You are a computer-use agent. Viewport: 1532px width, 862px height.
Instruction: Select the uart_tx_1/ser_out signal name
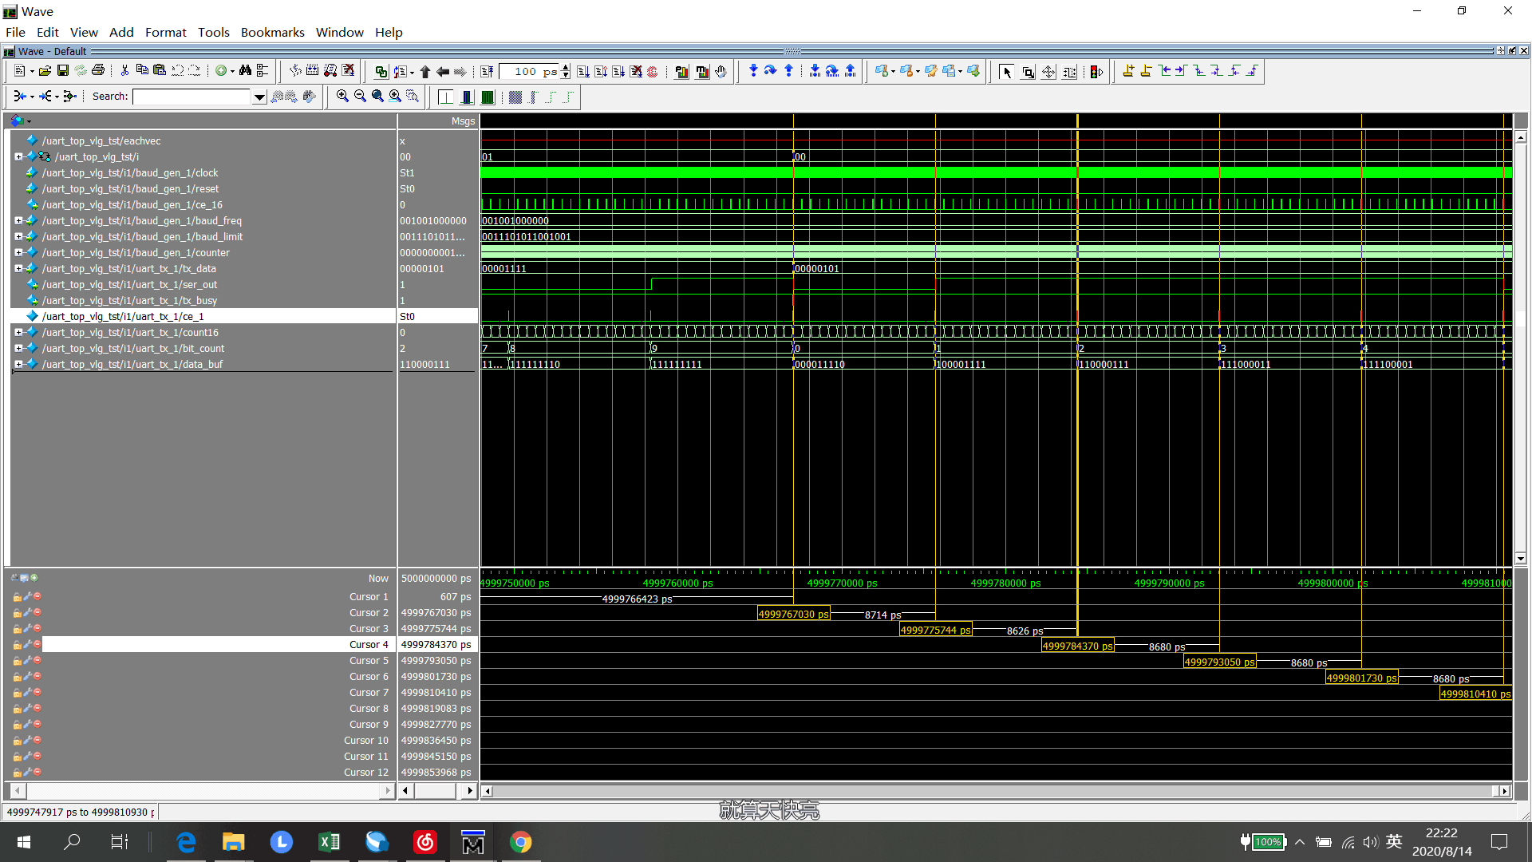129,285
